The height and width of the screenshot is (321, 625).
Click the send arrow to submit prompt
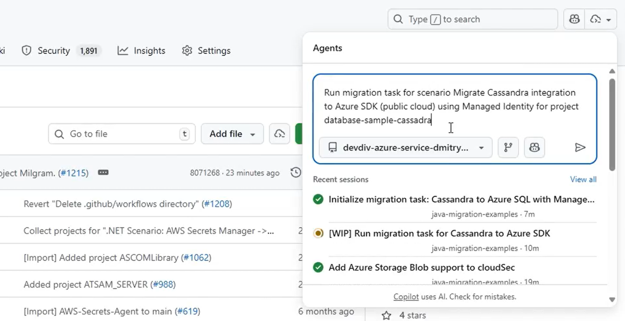(x=580, y=148)
